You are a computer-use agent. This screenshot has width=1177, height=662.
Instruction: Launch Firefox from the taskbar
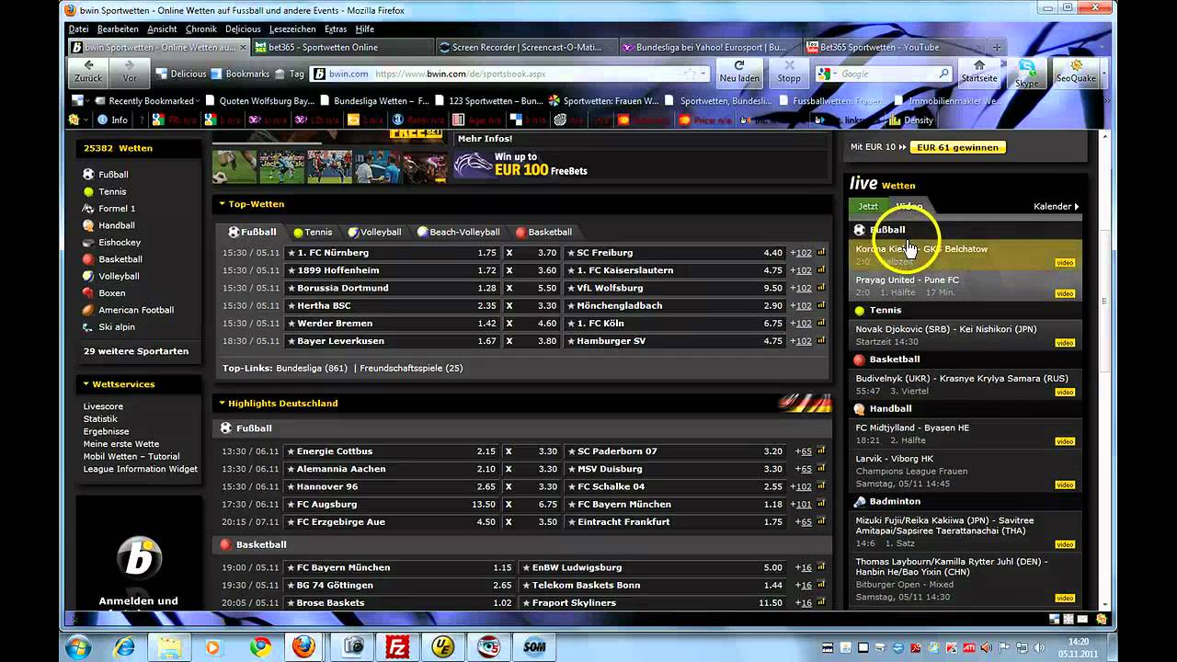point(303,646)
